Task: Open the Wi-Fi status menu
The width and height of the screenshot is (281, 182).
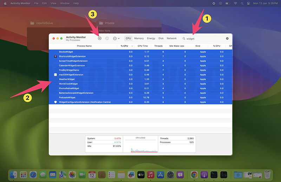Action: click(235, 3)
